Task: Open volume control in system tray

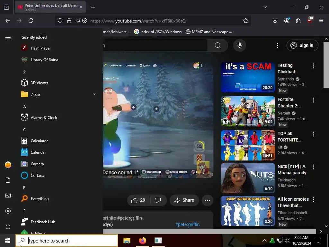Action: click(287, 241)
